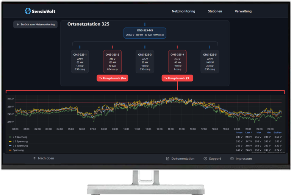Open the Netzmonitoring menu
Screen dimensions: 291x195
click(x=183, y=11)
